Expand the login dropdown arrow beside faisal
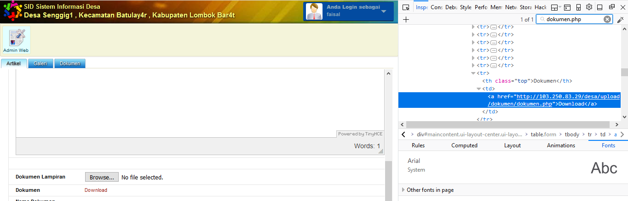Image resolution: width=628 pixels, height=201 pixels. click(x=383, y=11)
